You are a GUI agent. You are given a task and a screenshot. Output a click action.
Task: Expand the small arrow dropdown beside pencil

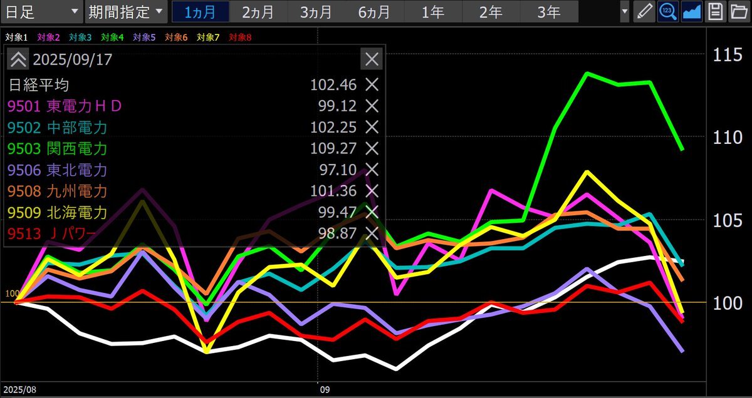624,11
